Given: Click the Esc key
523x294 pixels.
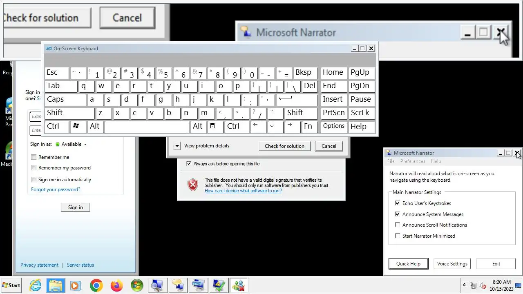Looking at the screenshot, I should tap(57, 72).
